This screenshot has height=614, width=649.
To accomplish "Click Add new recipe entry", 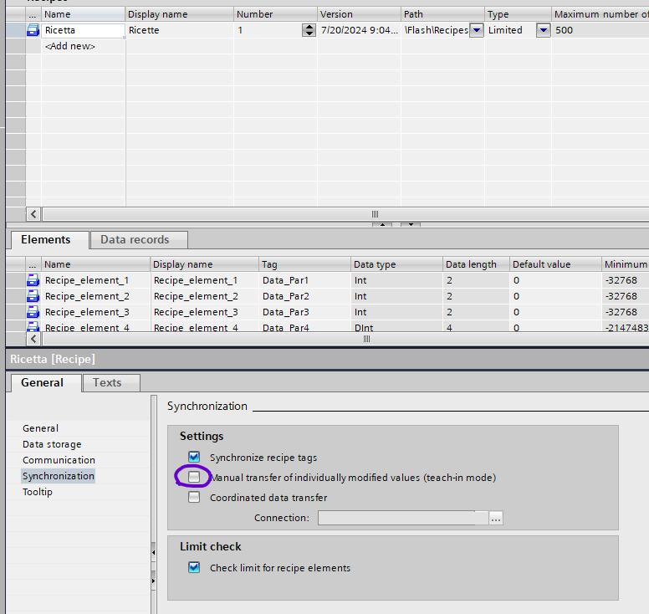I will click(69, 46).
